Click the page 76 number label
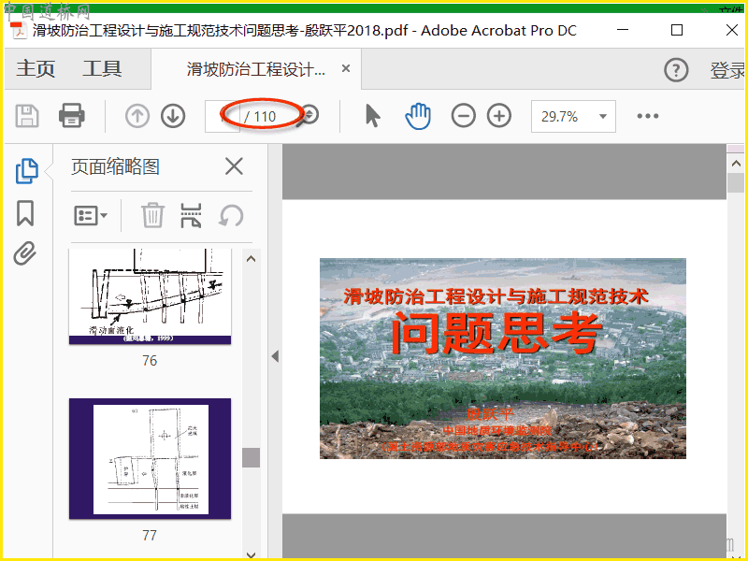Image resolution: width=748 pixels, height=561 pixels. (150, 361)
